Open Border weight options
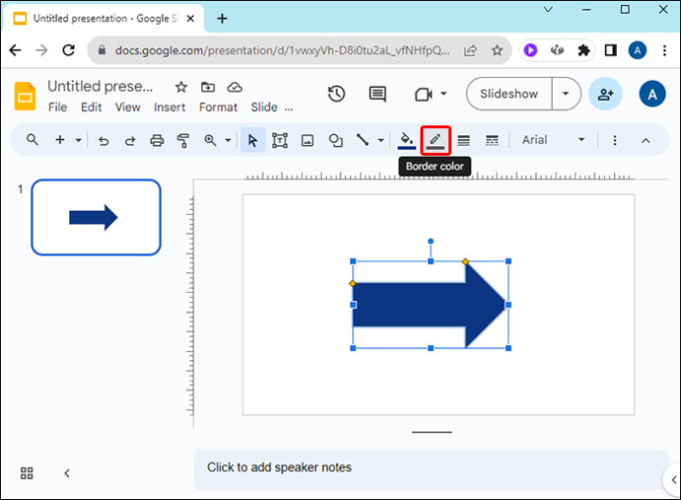Viewport: 681px width, 500px height. (464, 140)
